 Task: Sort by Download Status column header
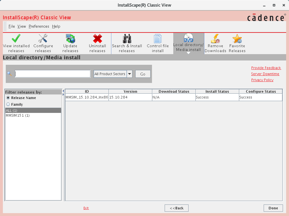(174, 92)
